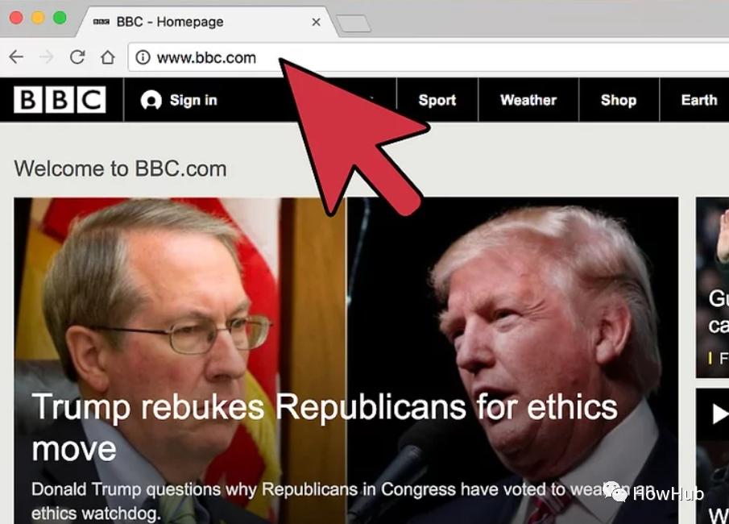Click the browser forward arrow
The image size is (729, 524).
(x=47, y=56)
